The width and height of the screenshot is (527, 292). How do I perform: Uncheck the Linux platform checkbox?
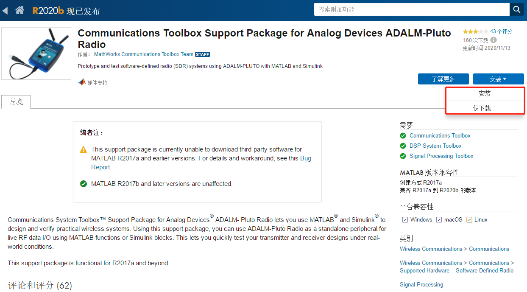469,219
